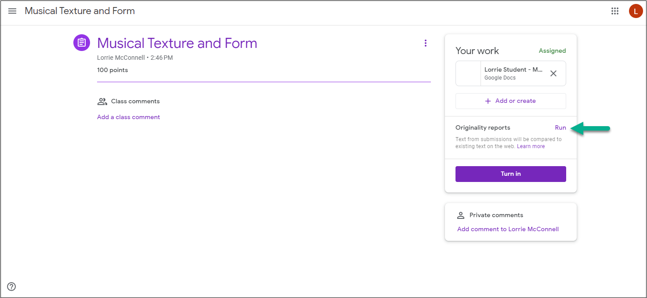
Task: Click the attached document thumbnail preview
Action: point(468,73)
